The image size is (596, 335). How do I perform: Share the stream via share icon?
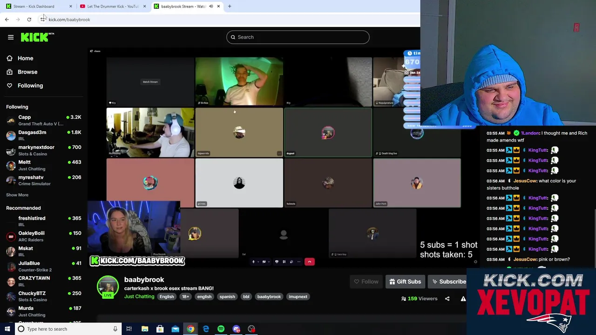coord(447,299)
